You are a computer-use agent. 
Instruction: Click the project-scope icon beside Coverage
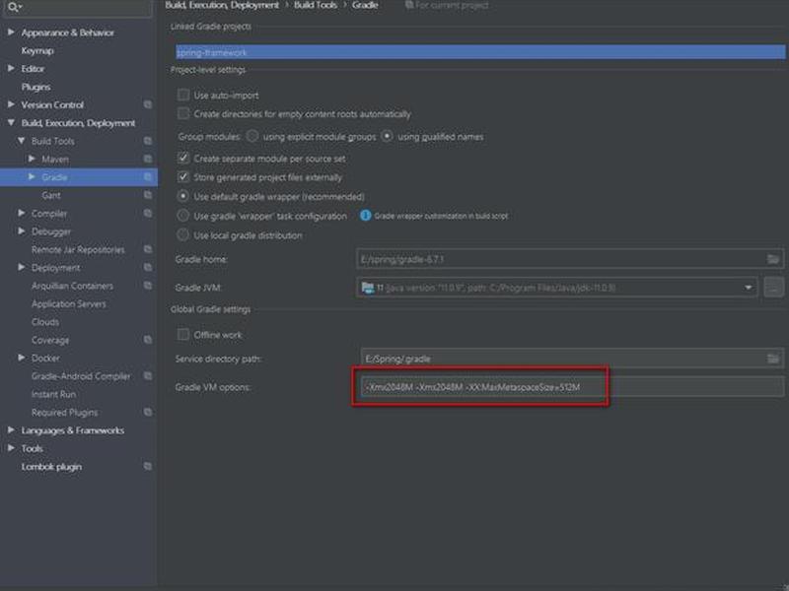coord(147,340)
